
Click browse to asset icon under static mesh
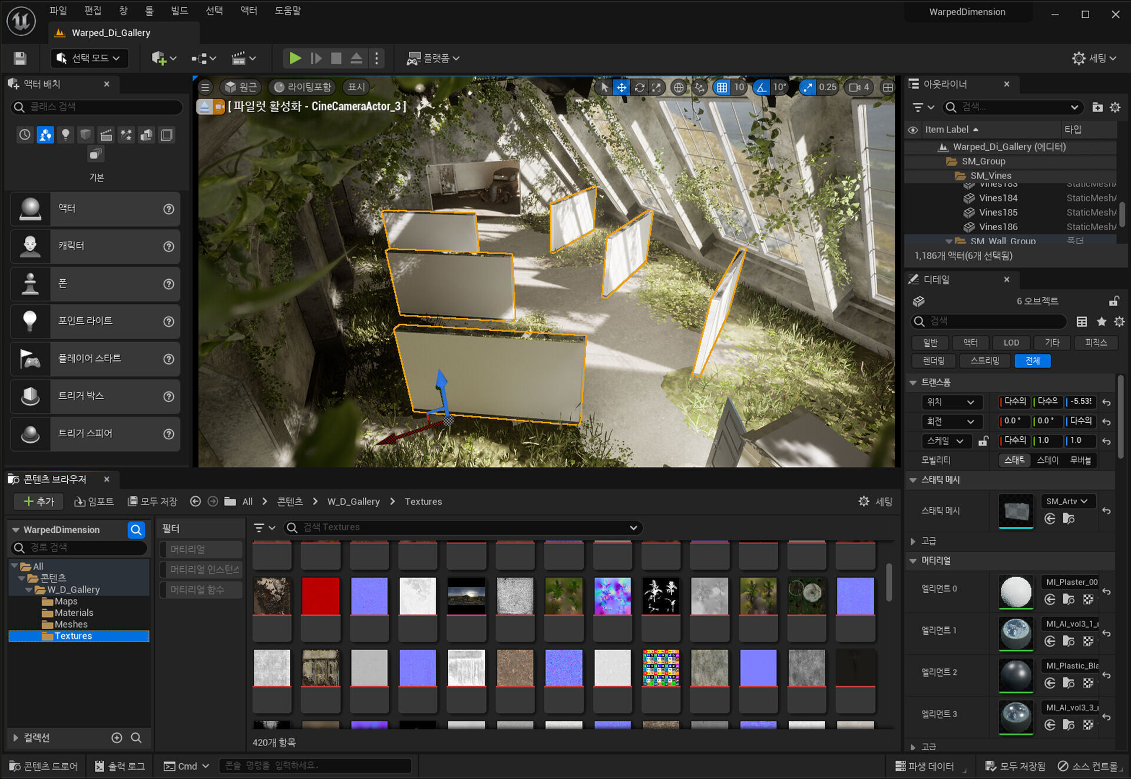click(1068, 519)
